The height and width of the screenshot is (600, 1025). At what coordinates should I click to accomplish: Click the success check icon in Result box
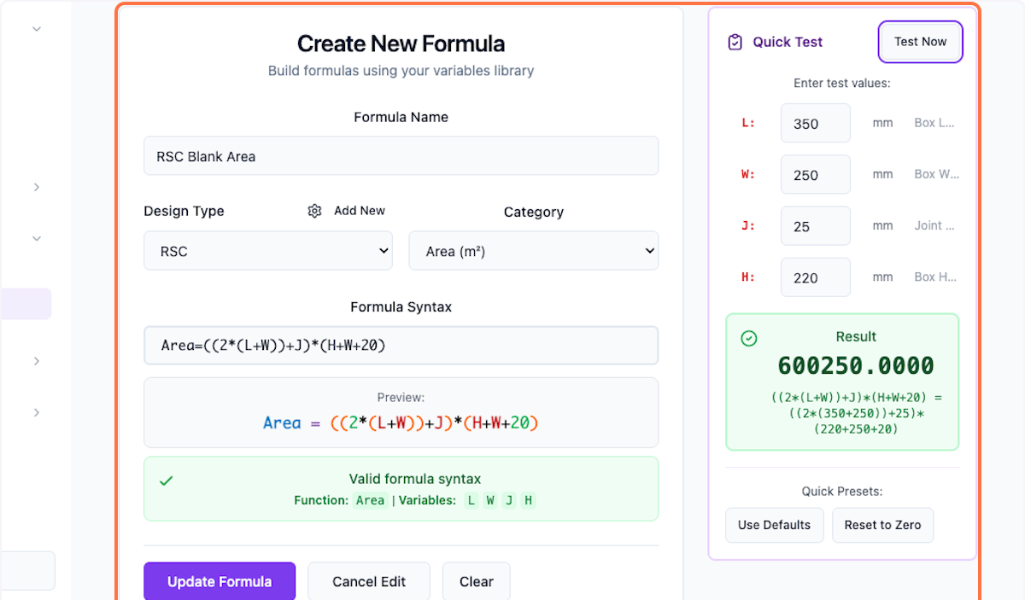coord(749,338)
